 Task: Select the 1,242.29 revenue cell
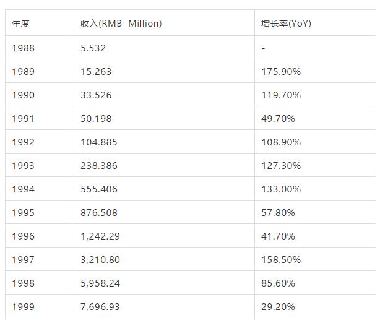coord(164,236)
